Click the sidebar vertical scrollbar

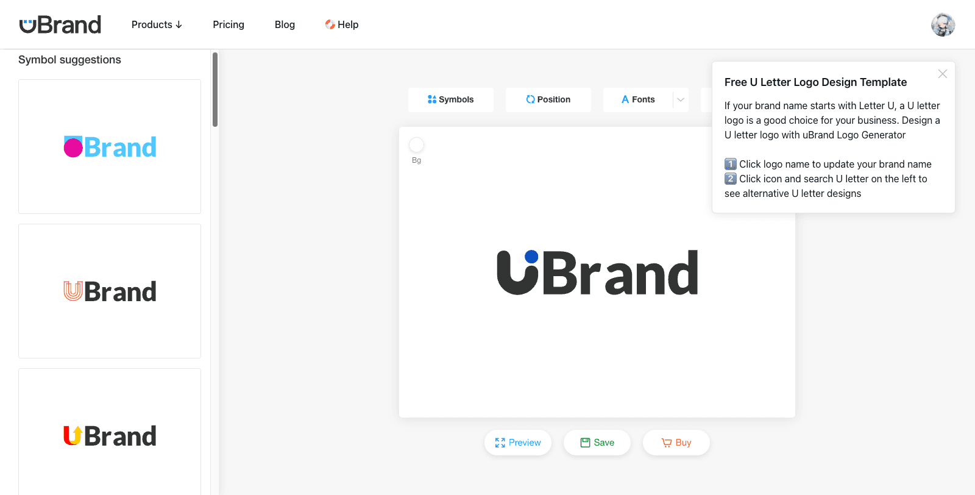pyautogui.click(x=215, y=90)
